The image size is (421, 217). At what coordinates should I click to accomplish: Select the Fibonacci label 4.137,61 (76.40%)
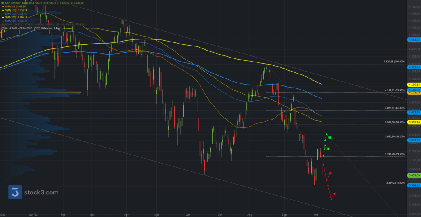(395, 90)
